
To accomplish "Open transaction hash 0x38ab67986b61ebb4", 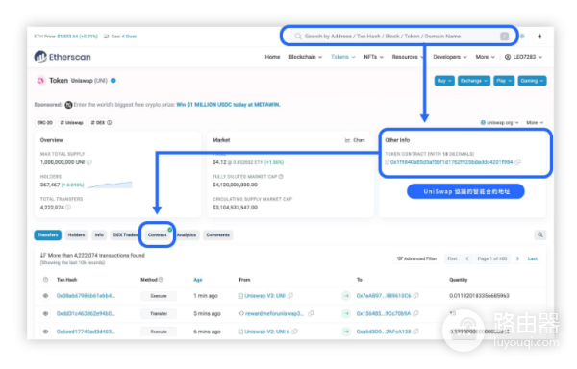I will 86,296.
